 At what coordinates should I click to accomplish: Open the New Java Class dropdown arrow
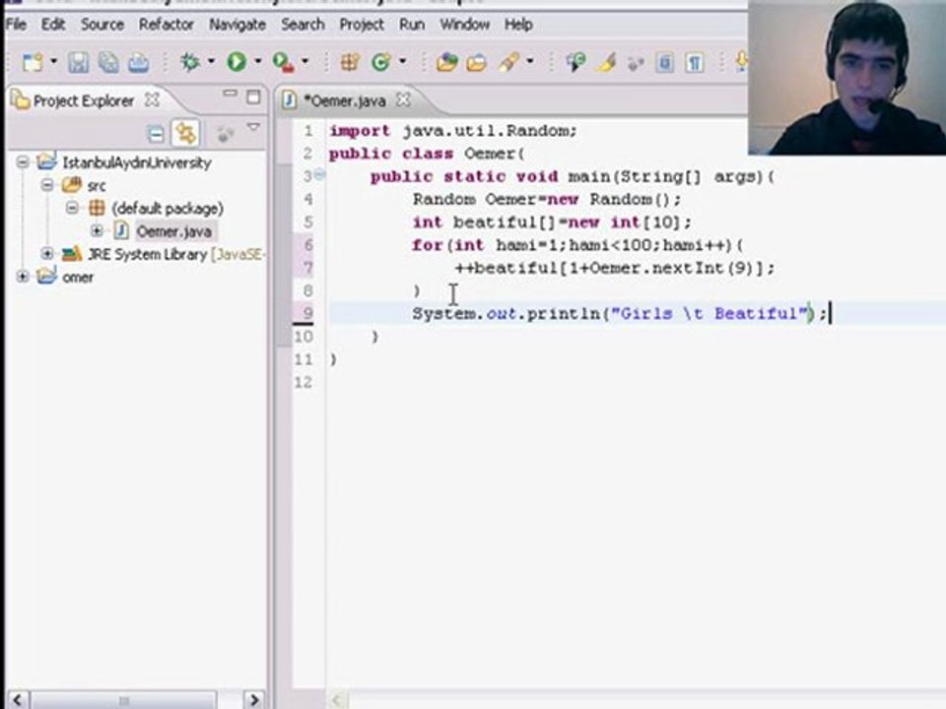pos(402,61)
